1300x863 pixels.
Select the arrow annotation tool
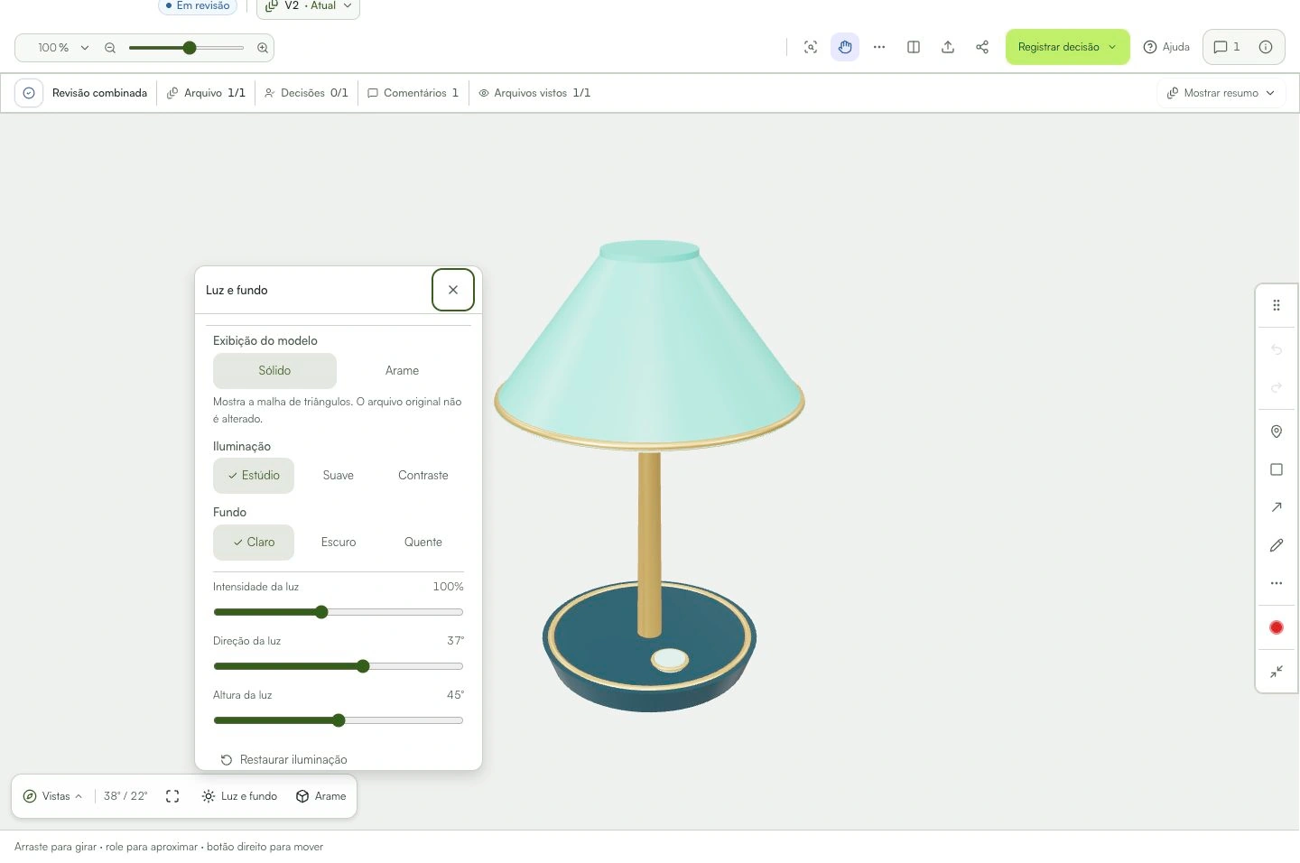[x=1277, y=507]
